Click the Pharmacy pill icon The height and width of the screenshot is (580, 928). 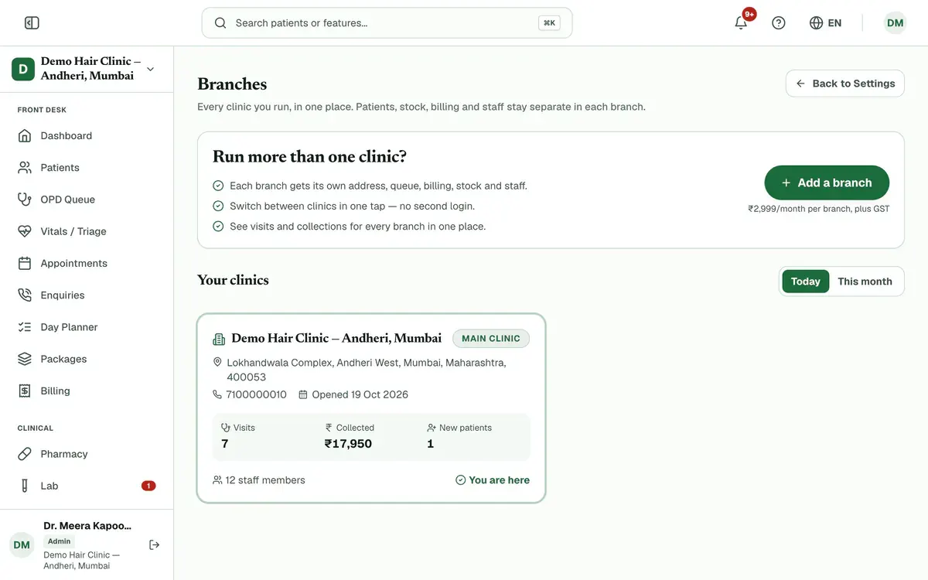[25, 454]
